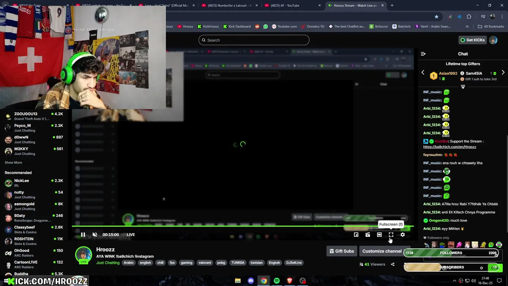Open Brave browser from taskbar
508x286 pixels.
pyautogui.click(x=290, y=281)
